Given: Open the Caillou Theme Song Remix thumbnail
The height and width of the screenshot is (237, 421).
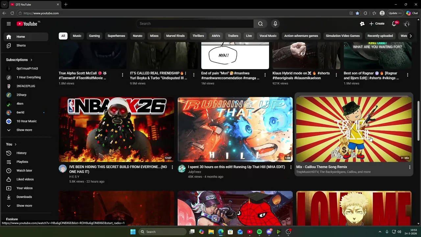Looking at the screenshot, I should point(354,129).
